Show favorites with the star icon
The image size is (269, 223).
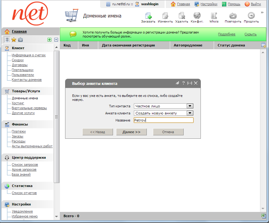(14, 40)
